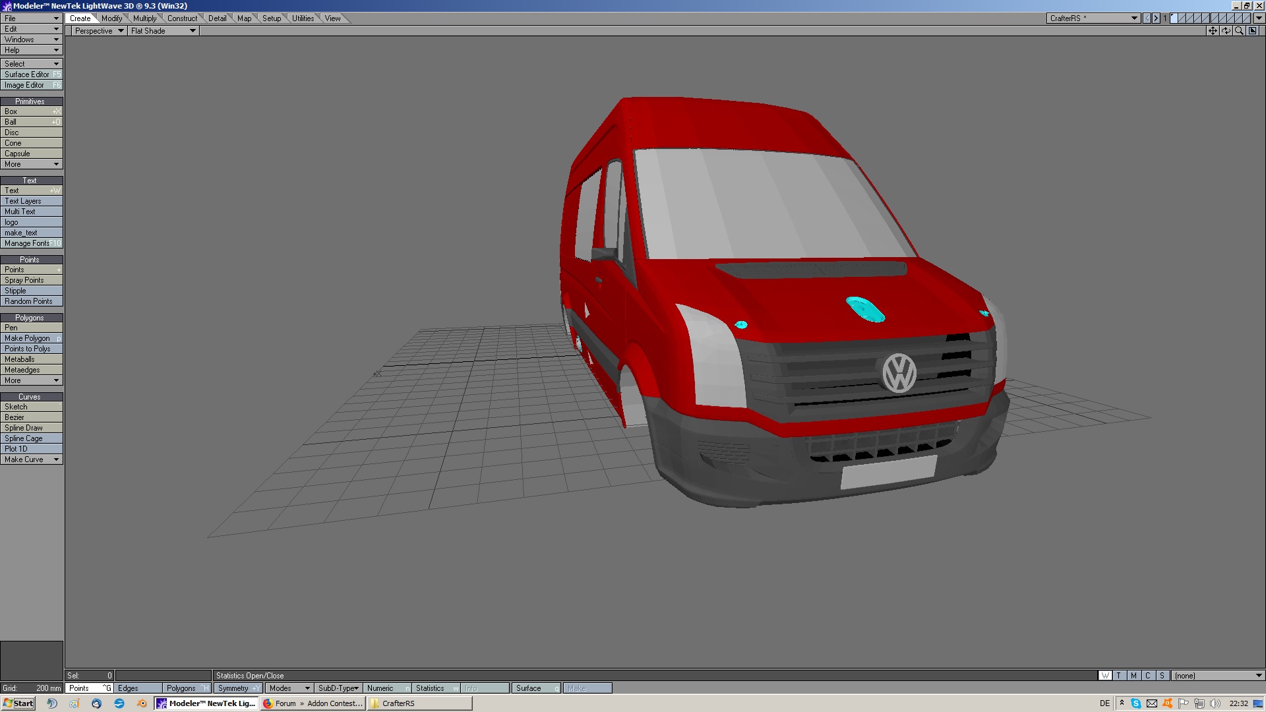Image resolution: width=1266 pixels, height=712 pixels.
Task: Expand Make Curve dropdown
Action: tap(32, 460)
